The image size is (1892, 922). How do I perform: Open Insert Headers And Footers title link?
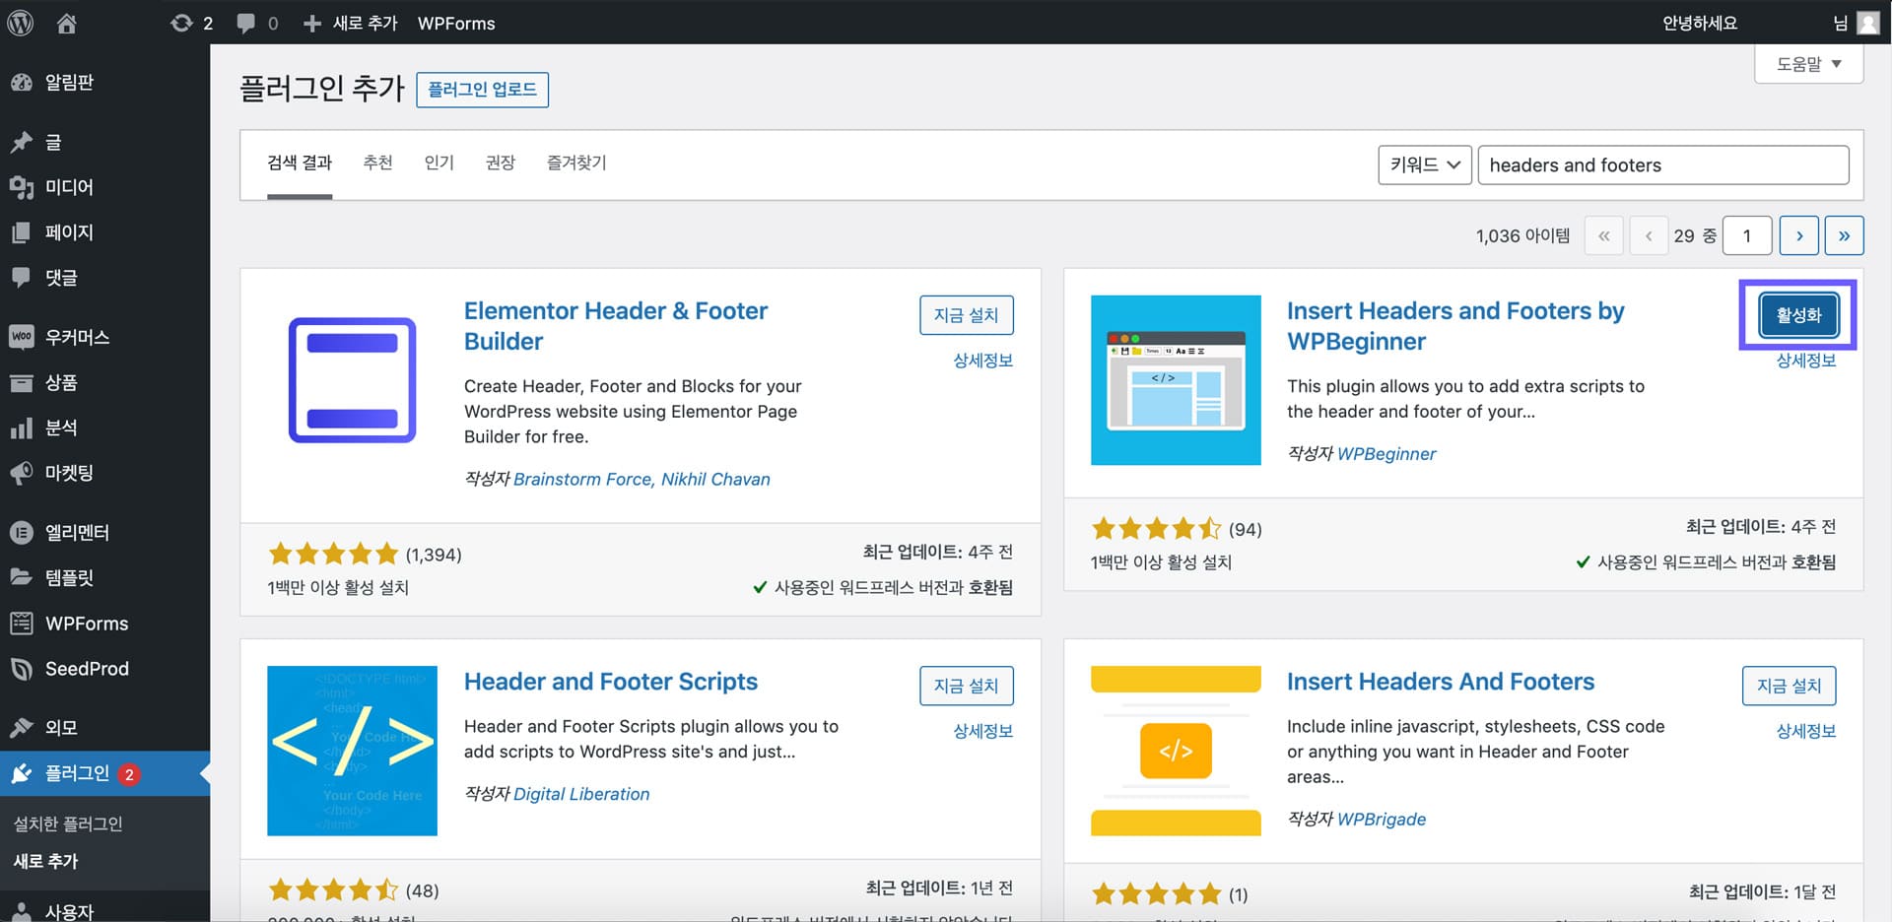[1441, 682]
